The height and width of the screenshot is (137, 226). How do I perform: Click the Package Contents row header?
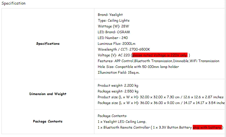click(x=48, y=121)
